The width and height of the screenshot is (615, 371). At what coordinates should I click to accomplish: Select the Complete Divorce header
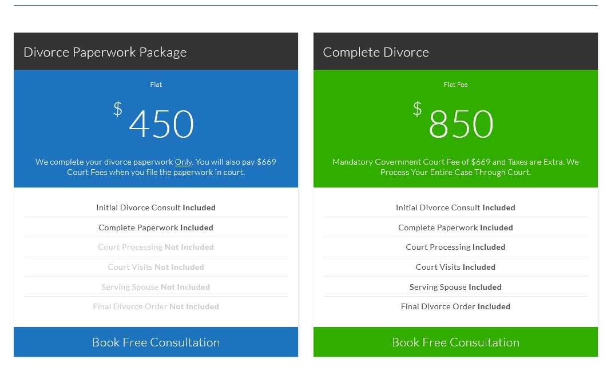pos(376,52)
